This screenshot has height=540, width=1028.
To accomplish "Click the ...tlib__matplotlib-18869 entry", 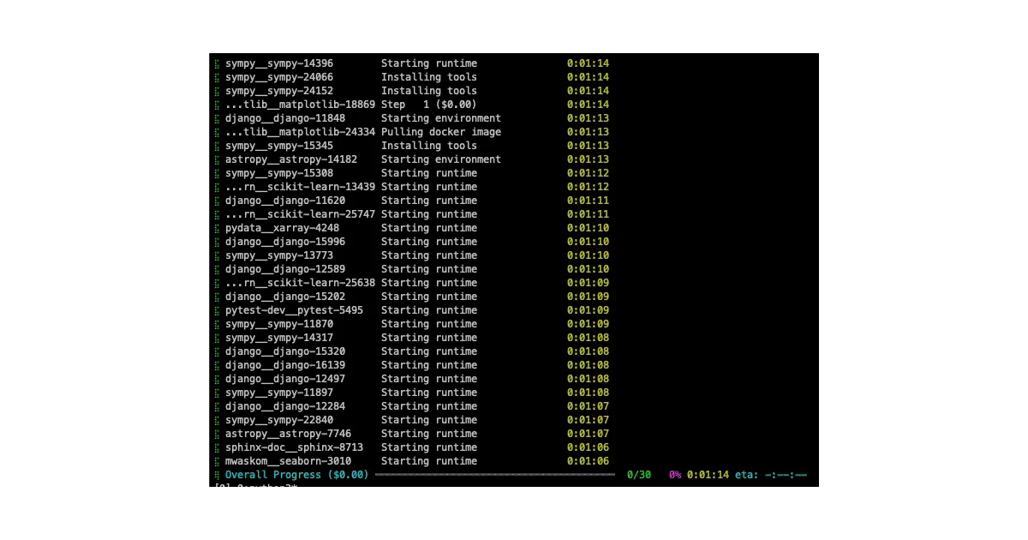I will [x=300, y=105].
